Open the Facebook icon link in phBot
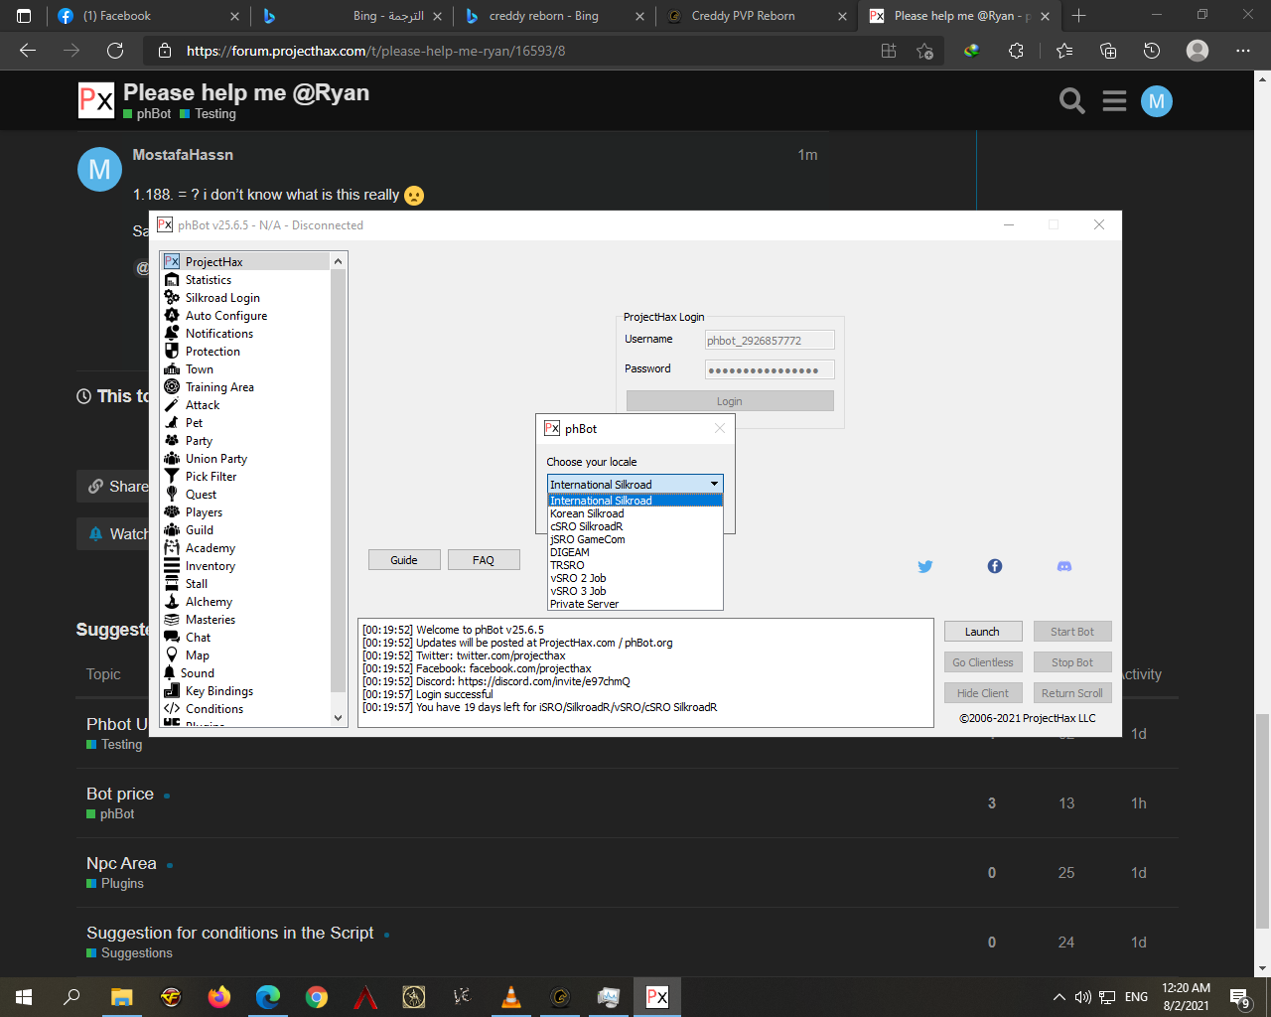The width and height of the screenshot is (1271, 1017). [x=994, y=566]
